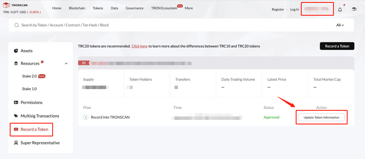Click the Log In link
Screen dimensions: 365x159
[x=295, y=9]
